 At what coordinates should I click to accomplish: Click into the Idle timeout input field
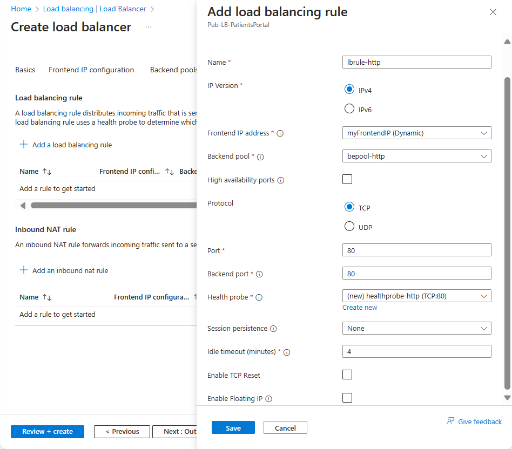coord(416,351)
